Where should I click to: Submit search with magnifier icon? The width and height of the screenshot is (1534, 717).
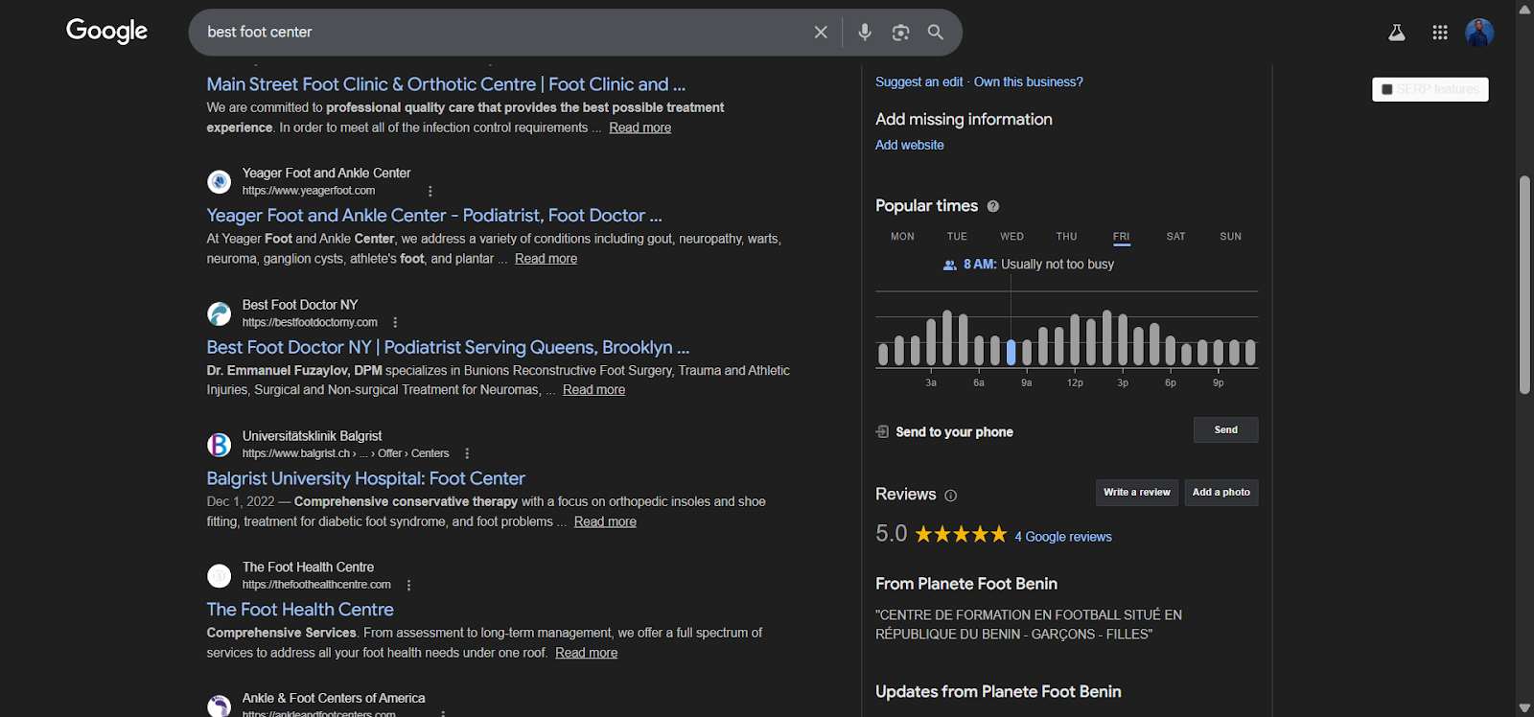pos(936,32)
